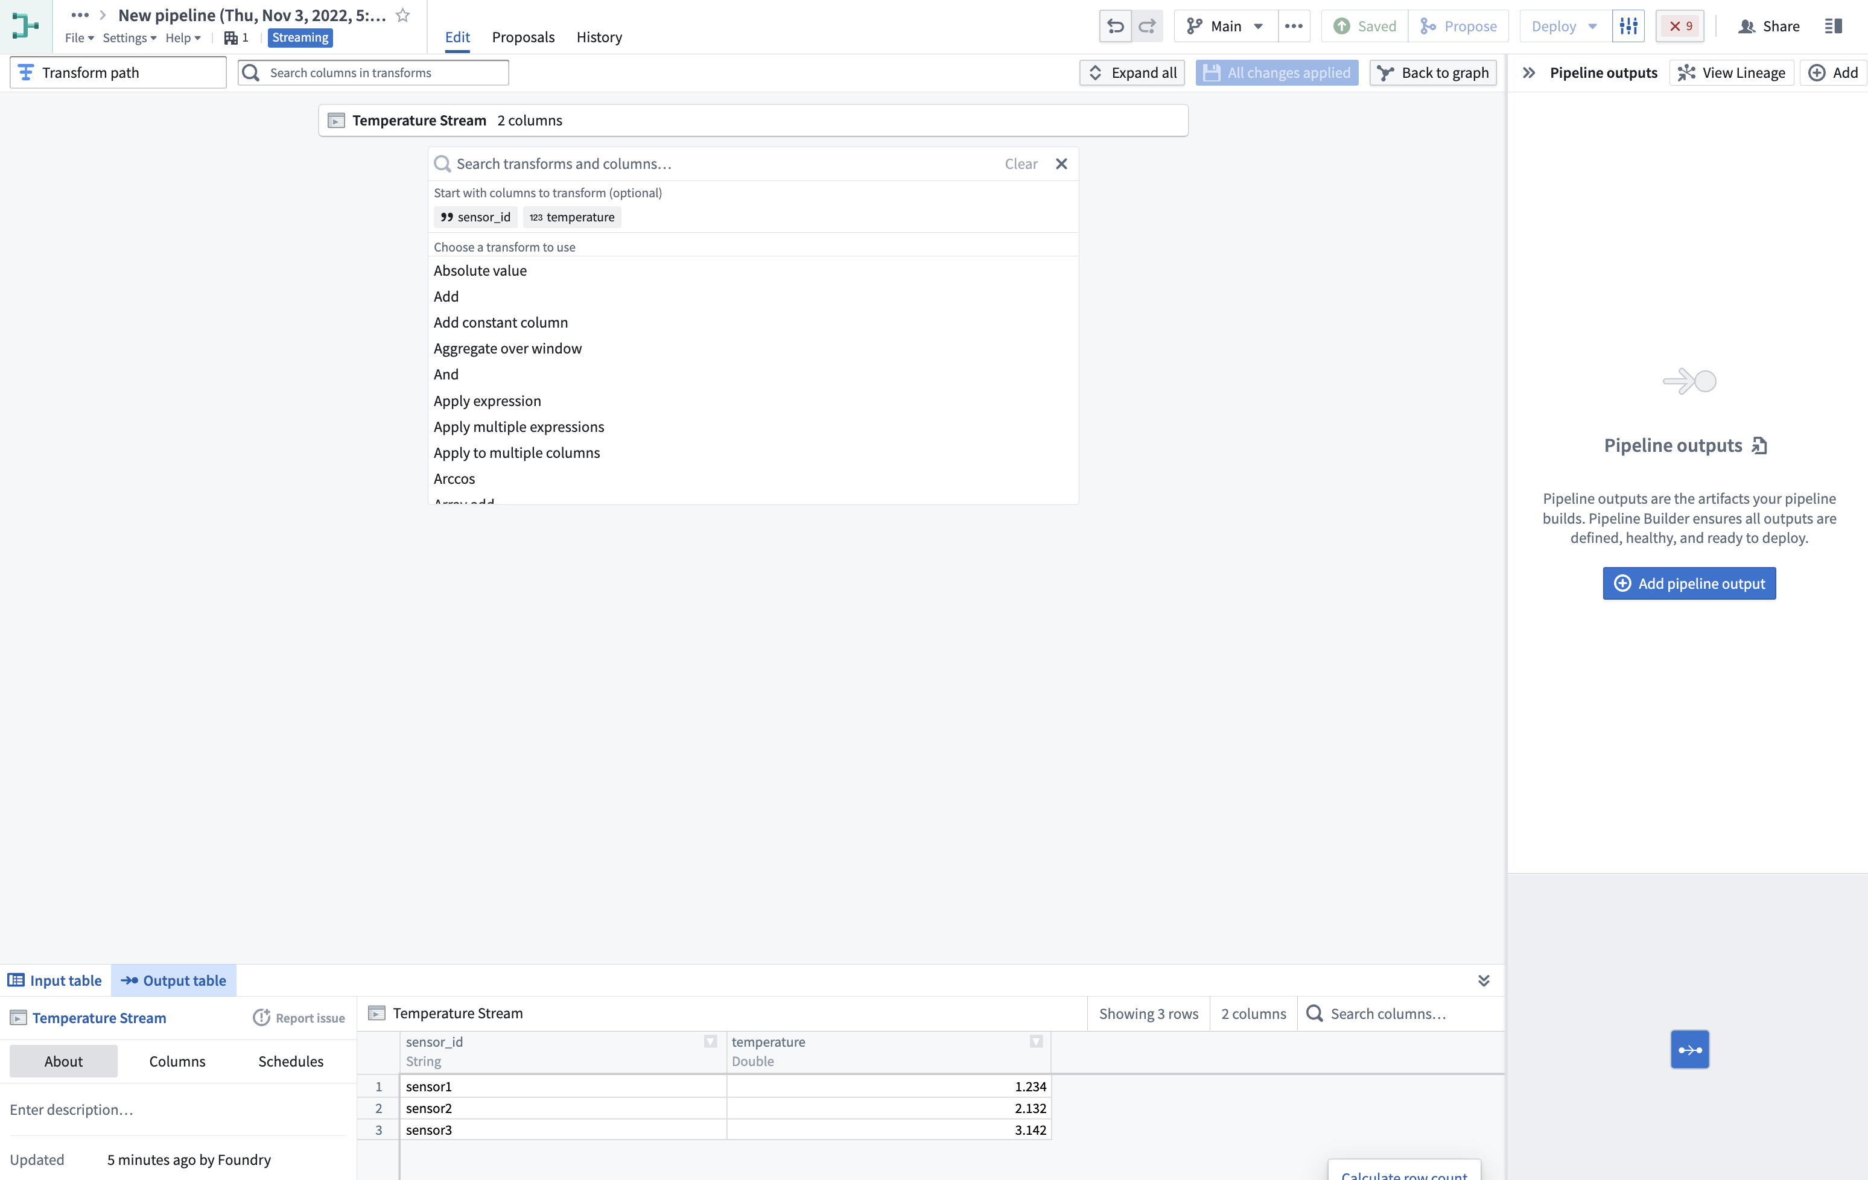Open the Schedules tab
This screenshot has height=1180, width=1868.
pyautogui.click(x=290, y=1061)
